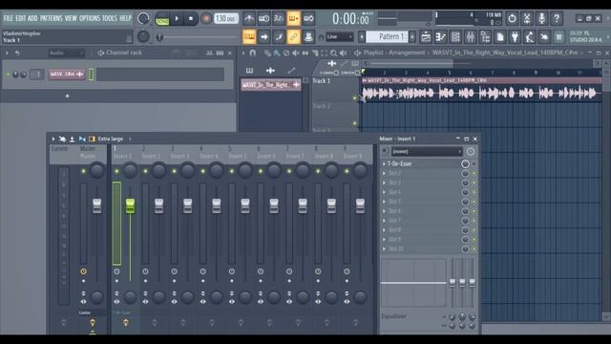Image resolution: width=611 pixels, height=344 pixels.
Task: Open the channel rack via toolbar icon
Action: [x=455, y=37]
